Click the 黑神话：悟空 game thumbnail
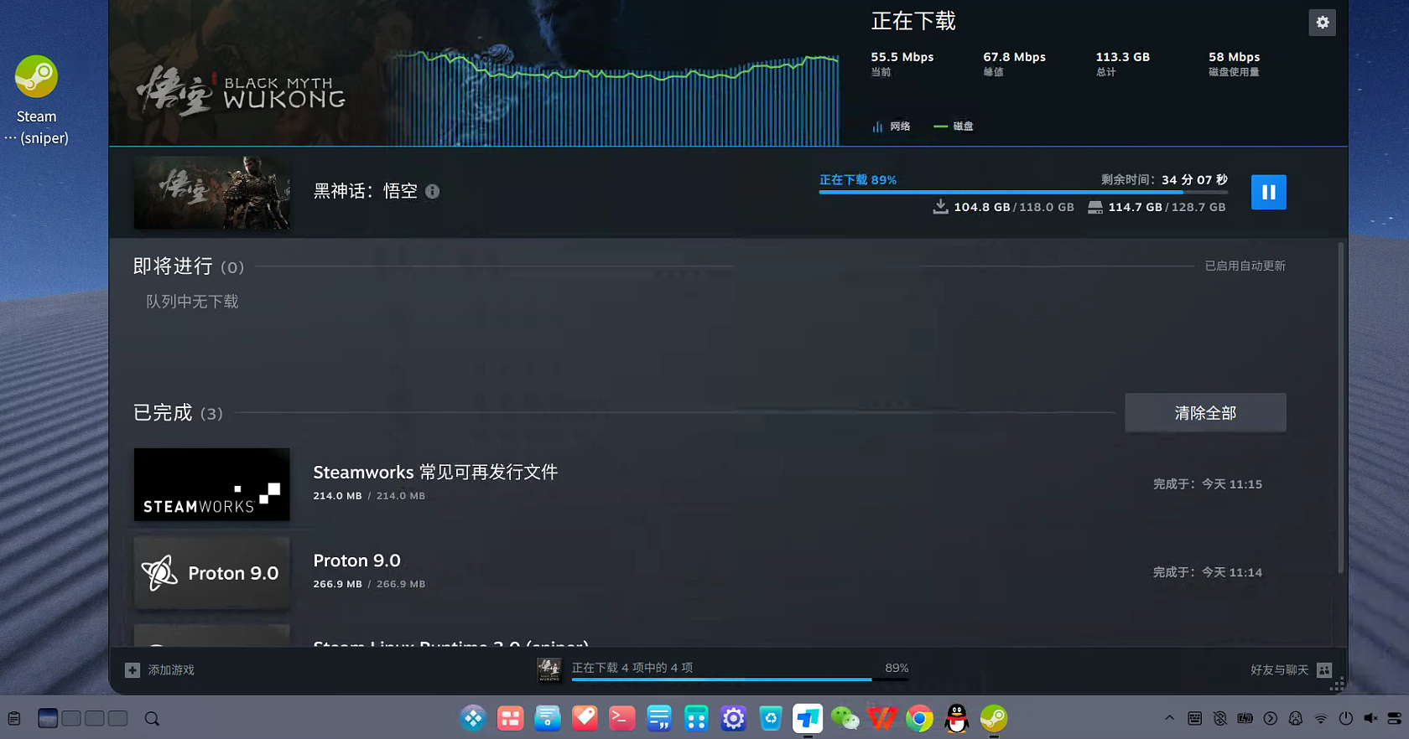Image resolution: width=1409 pixels, height=739 pixels. tap(212, 193)
